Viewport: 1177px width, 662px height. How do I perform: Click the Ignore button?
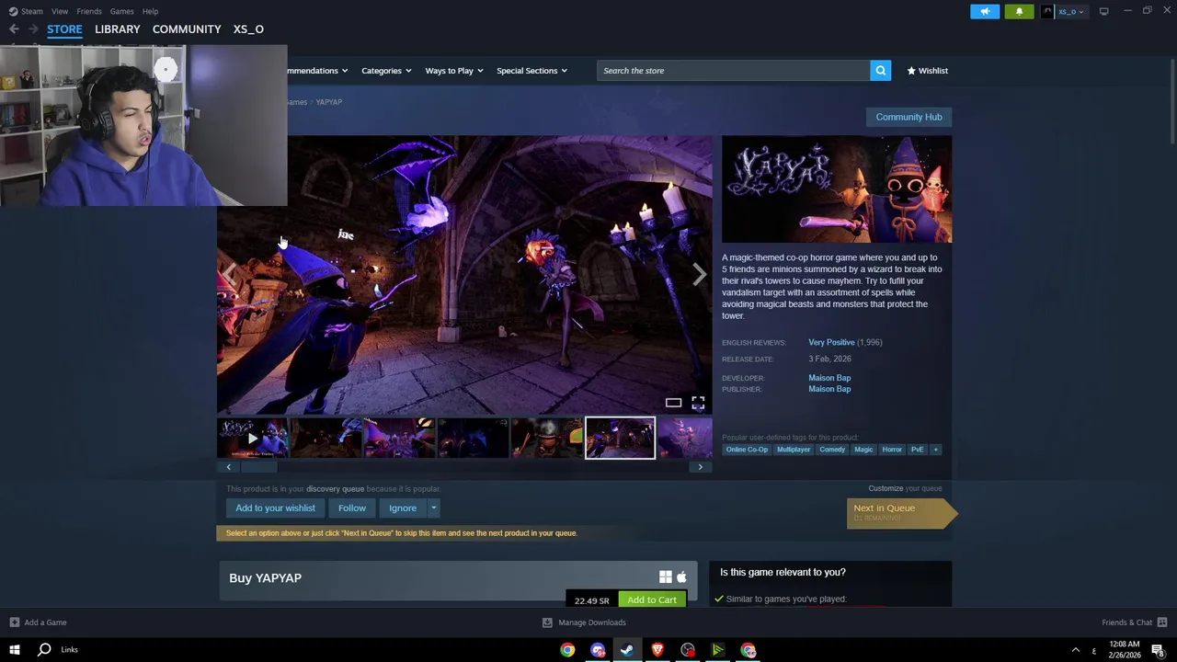tap(403, 508)
